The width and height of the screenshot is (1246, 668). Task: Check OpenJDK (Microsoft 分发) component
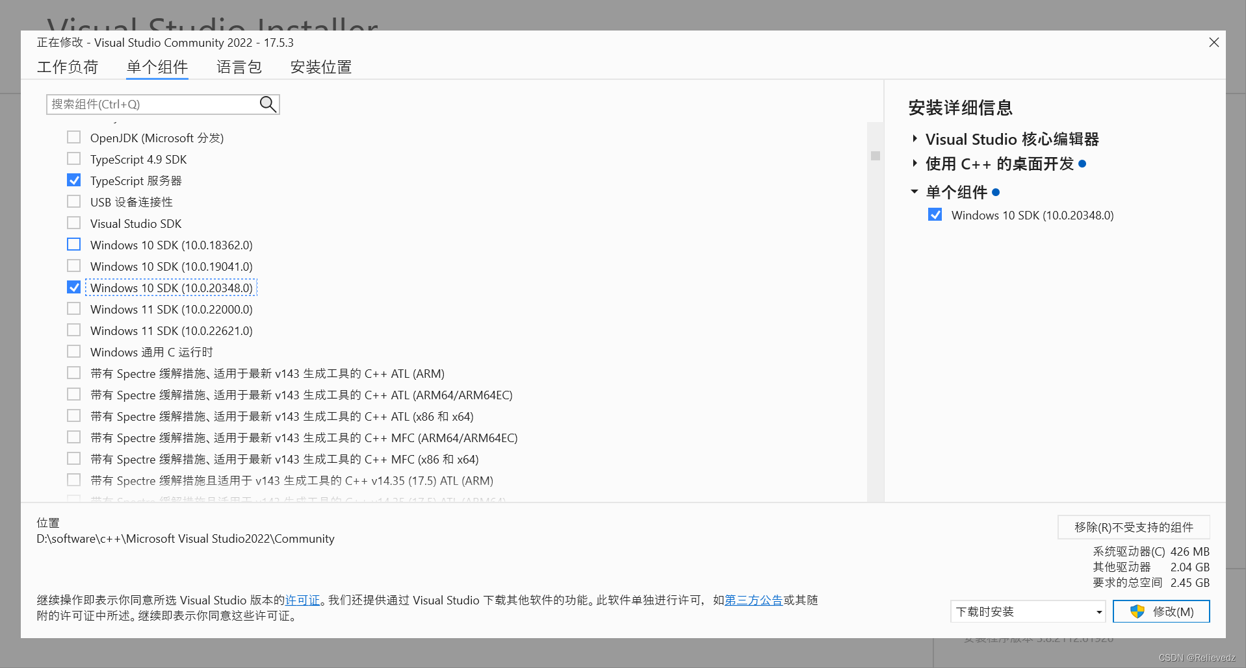(x=73, y=137)
